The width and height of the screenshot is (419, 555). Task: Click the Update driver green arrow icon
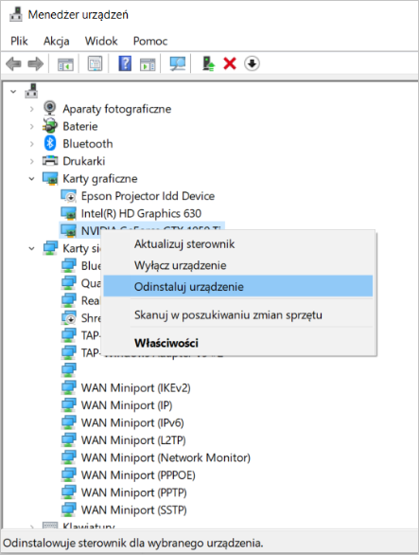click(x=208, y=64)
